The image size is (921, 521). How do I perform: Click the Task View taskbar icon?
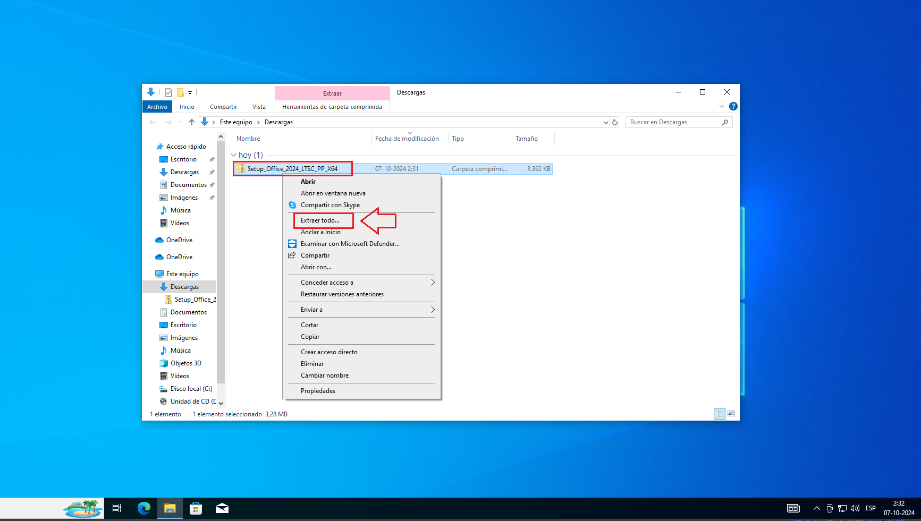click(117, 508)
